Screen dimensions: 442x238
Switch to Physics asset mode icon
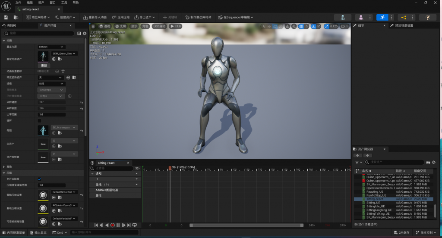pos(428,18)
